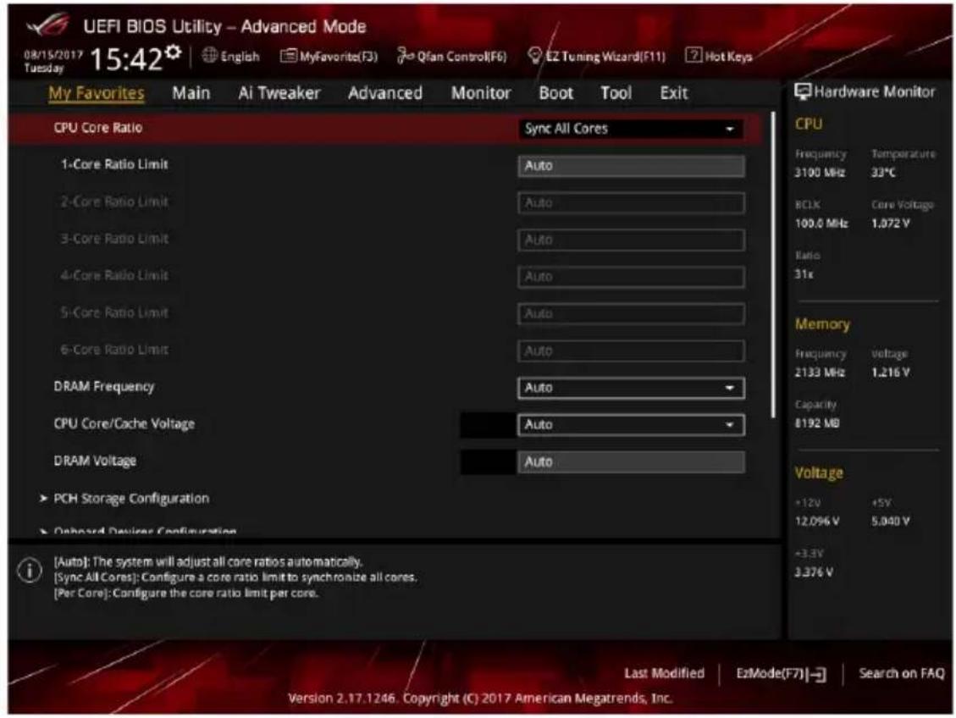The height and width of the screenshot is (718, 956).
Task: Expand PCH Storage Configuration submenu
Action: (131, 499)
